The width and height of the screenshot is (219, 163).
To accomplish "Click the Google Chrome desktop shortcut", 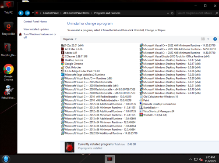I will pyautogui.click(x=8, y=72).
